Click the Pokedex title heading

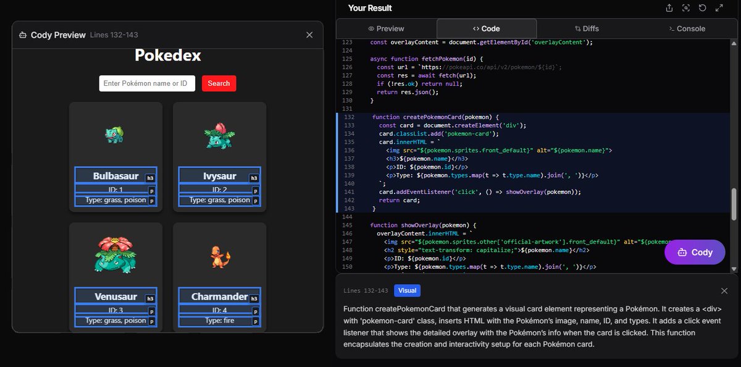pos(168,55)
